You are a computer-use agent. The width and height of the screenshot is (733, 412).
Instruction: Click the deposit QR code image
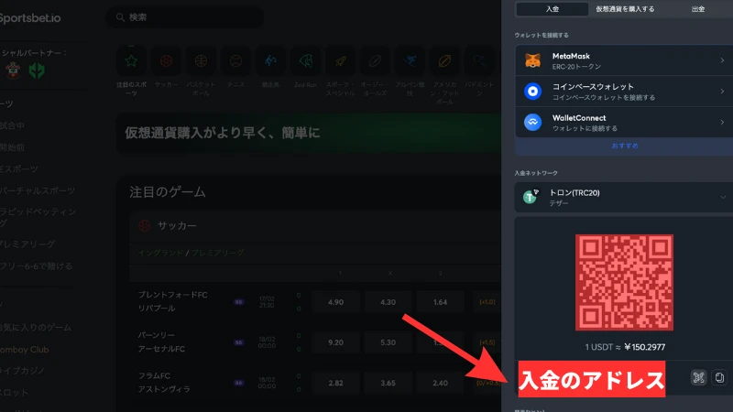[624, 282]
